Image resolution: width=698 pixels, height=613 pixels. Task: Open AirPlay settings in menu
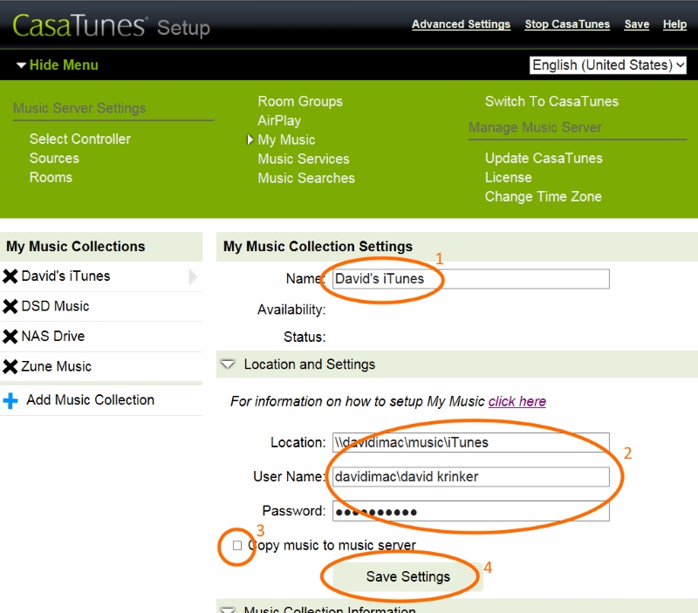pyautogui.click(x=279, y=120)
